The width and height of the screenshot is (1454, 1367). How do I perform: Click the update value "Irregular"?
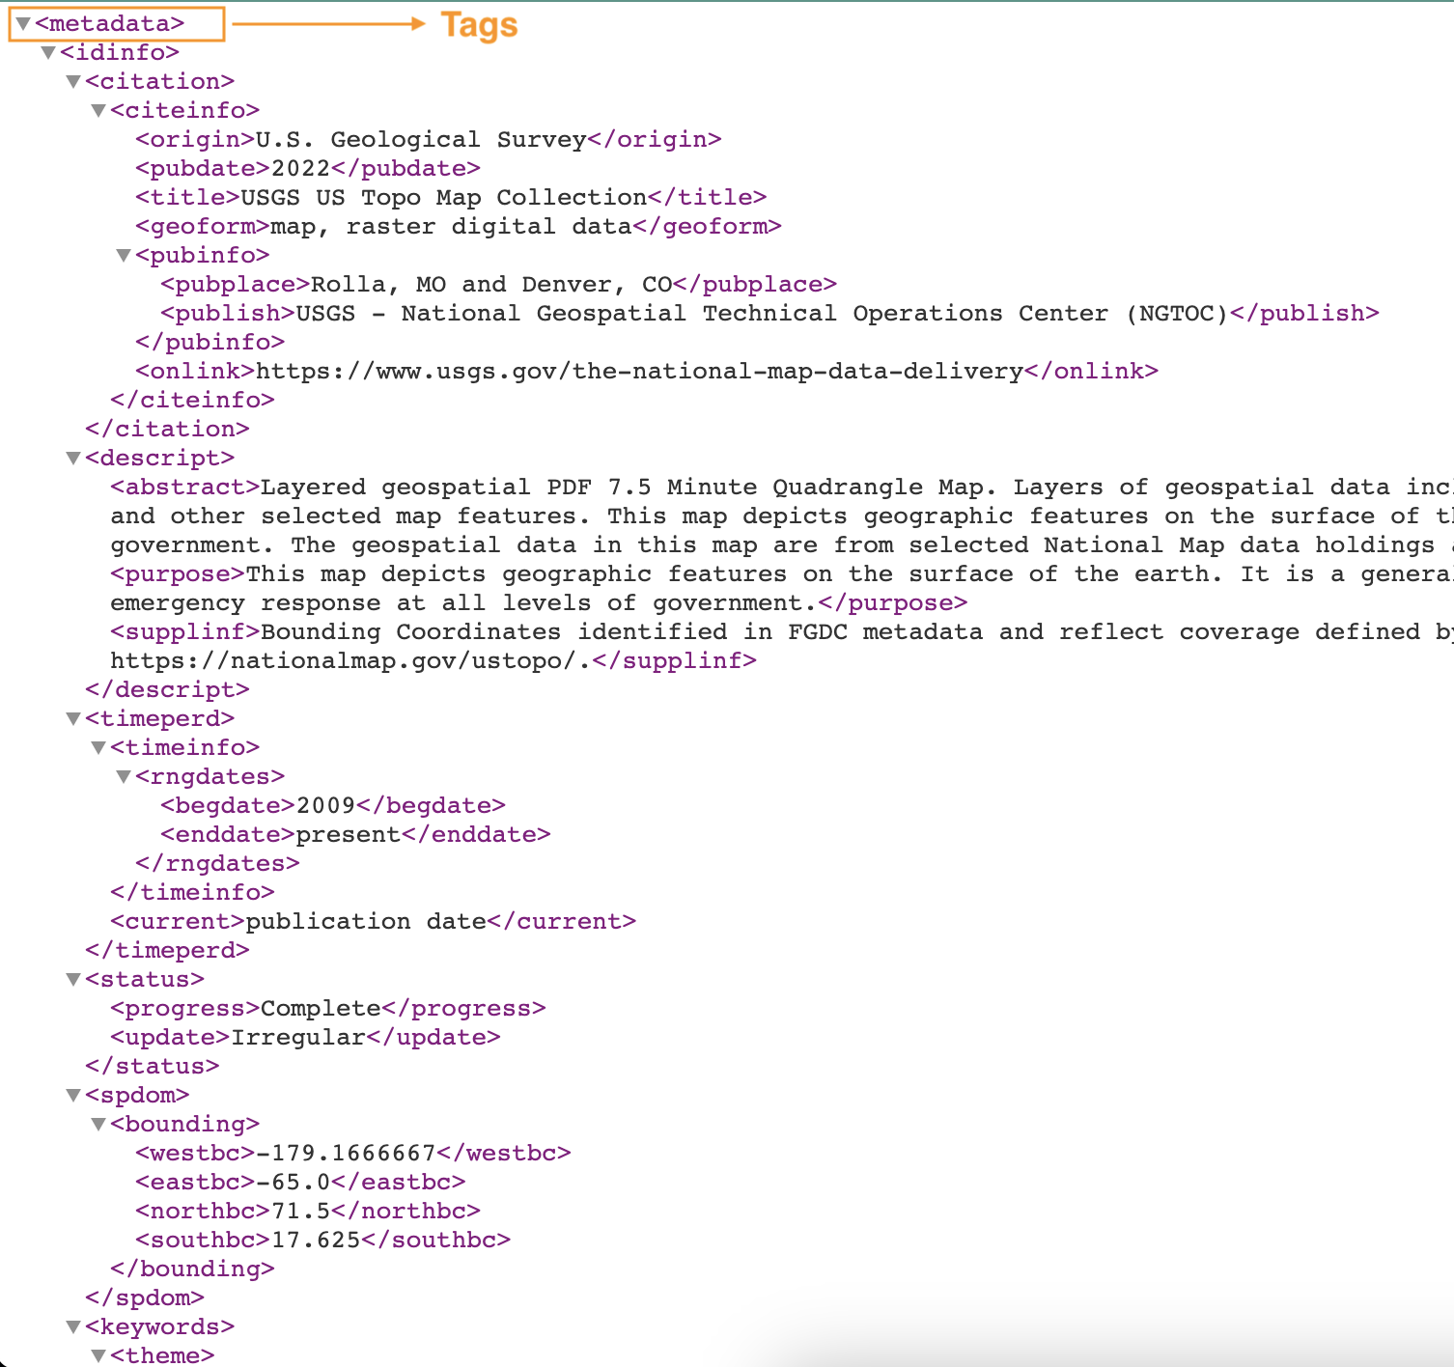(x=298, y=1037)
